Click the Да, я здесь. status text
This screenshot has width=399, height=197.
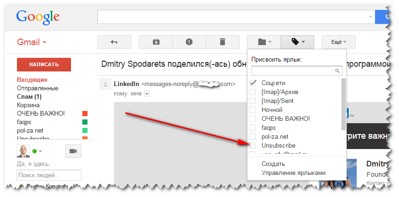[33, 164]
